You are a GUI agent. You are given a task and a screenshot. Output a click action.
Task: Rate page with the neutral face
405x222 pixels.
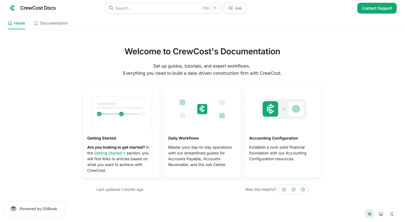pos(294,189)
